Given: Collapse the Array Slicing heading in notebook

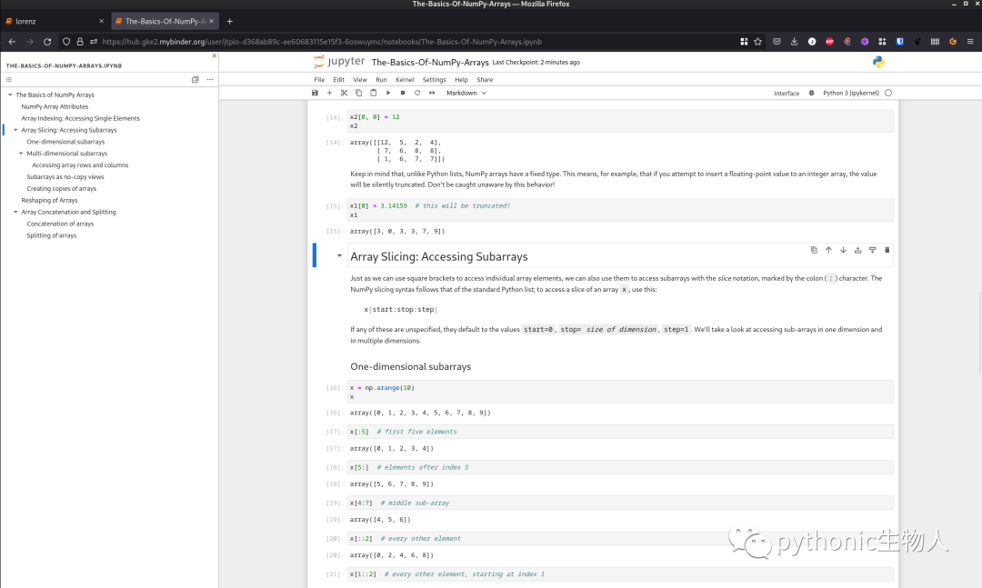Looking at the screenshot, I should pyautogui.click(x=339, y=255).
